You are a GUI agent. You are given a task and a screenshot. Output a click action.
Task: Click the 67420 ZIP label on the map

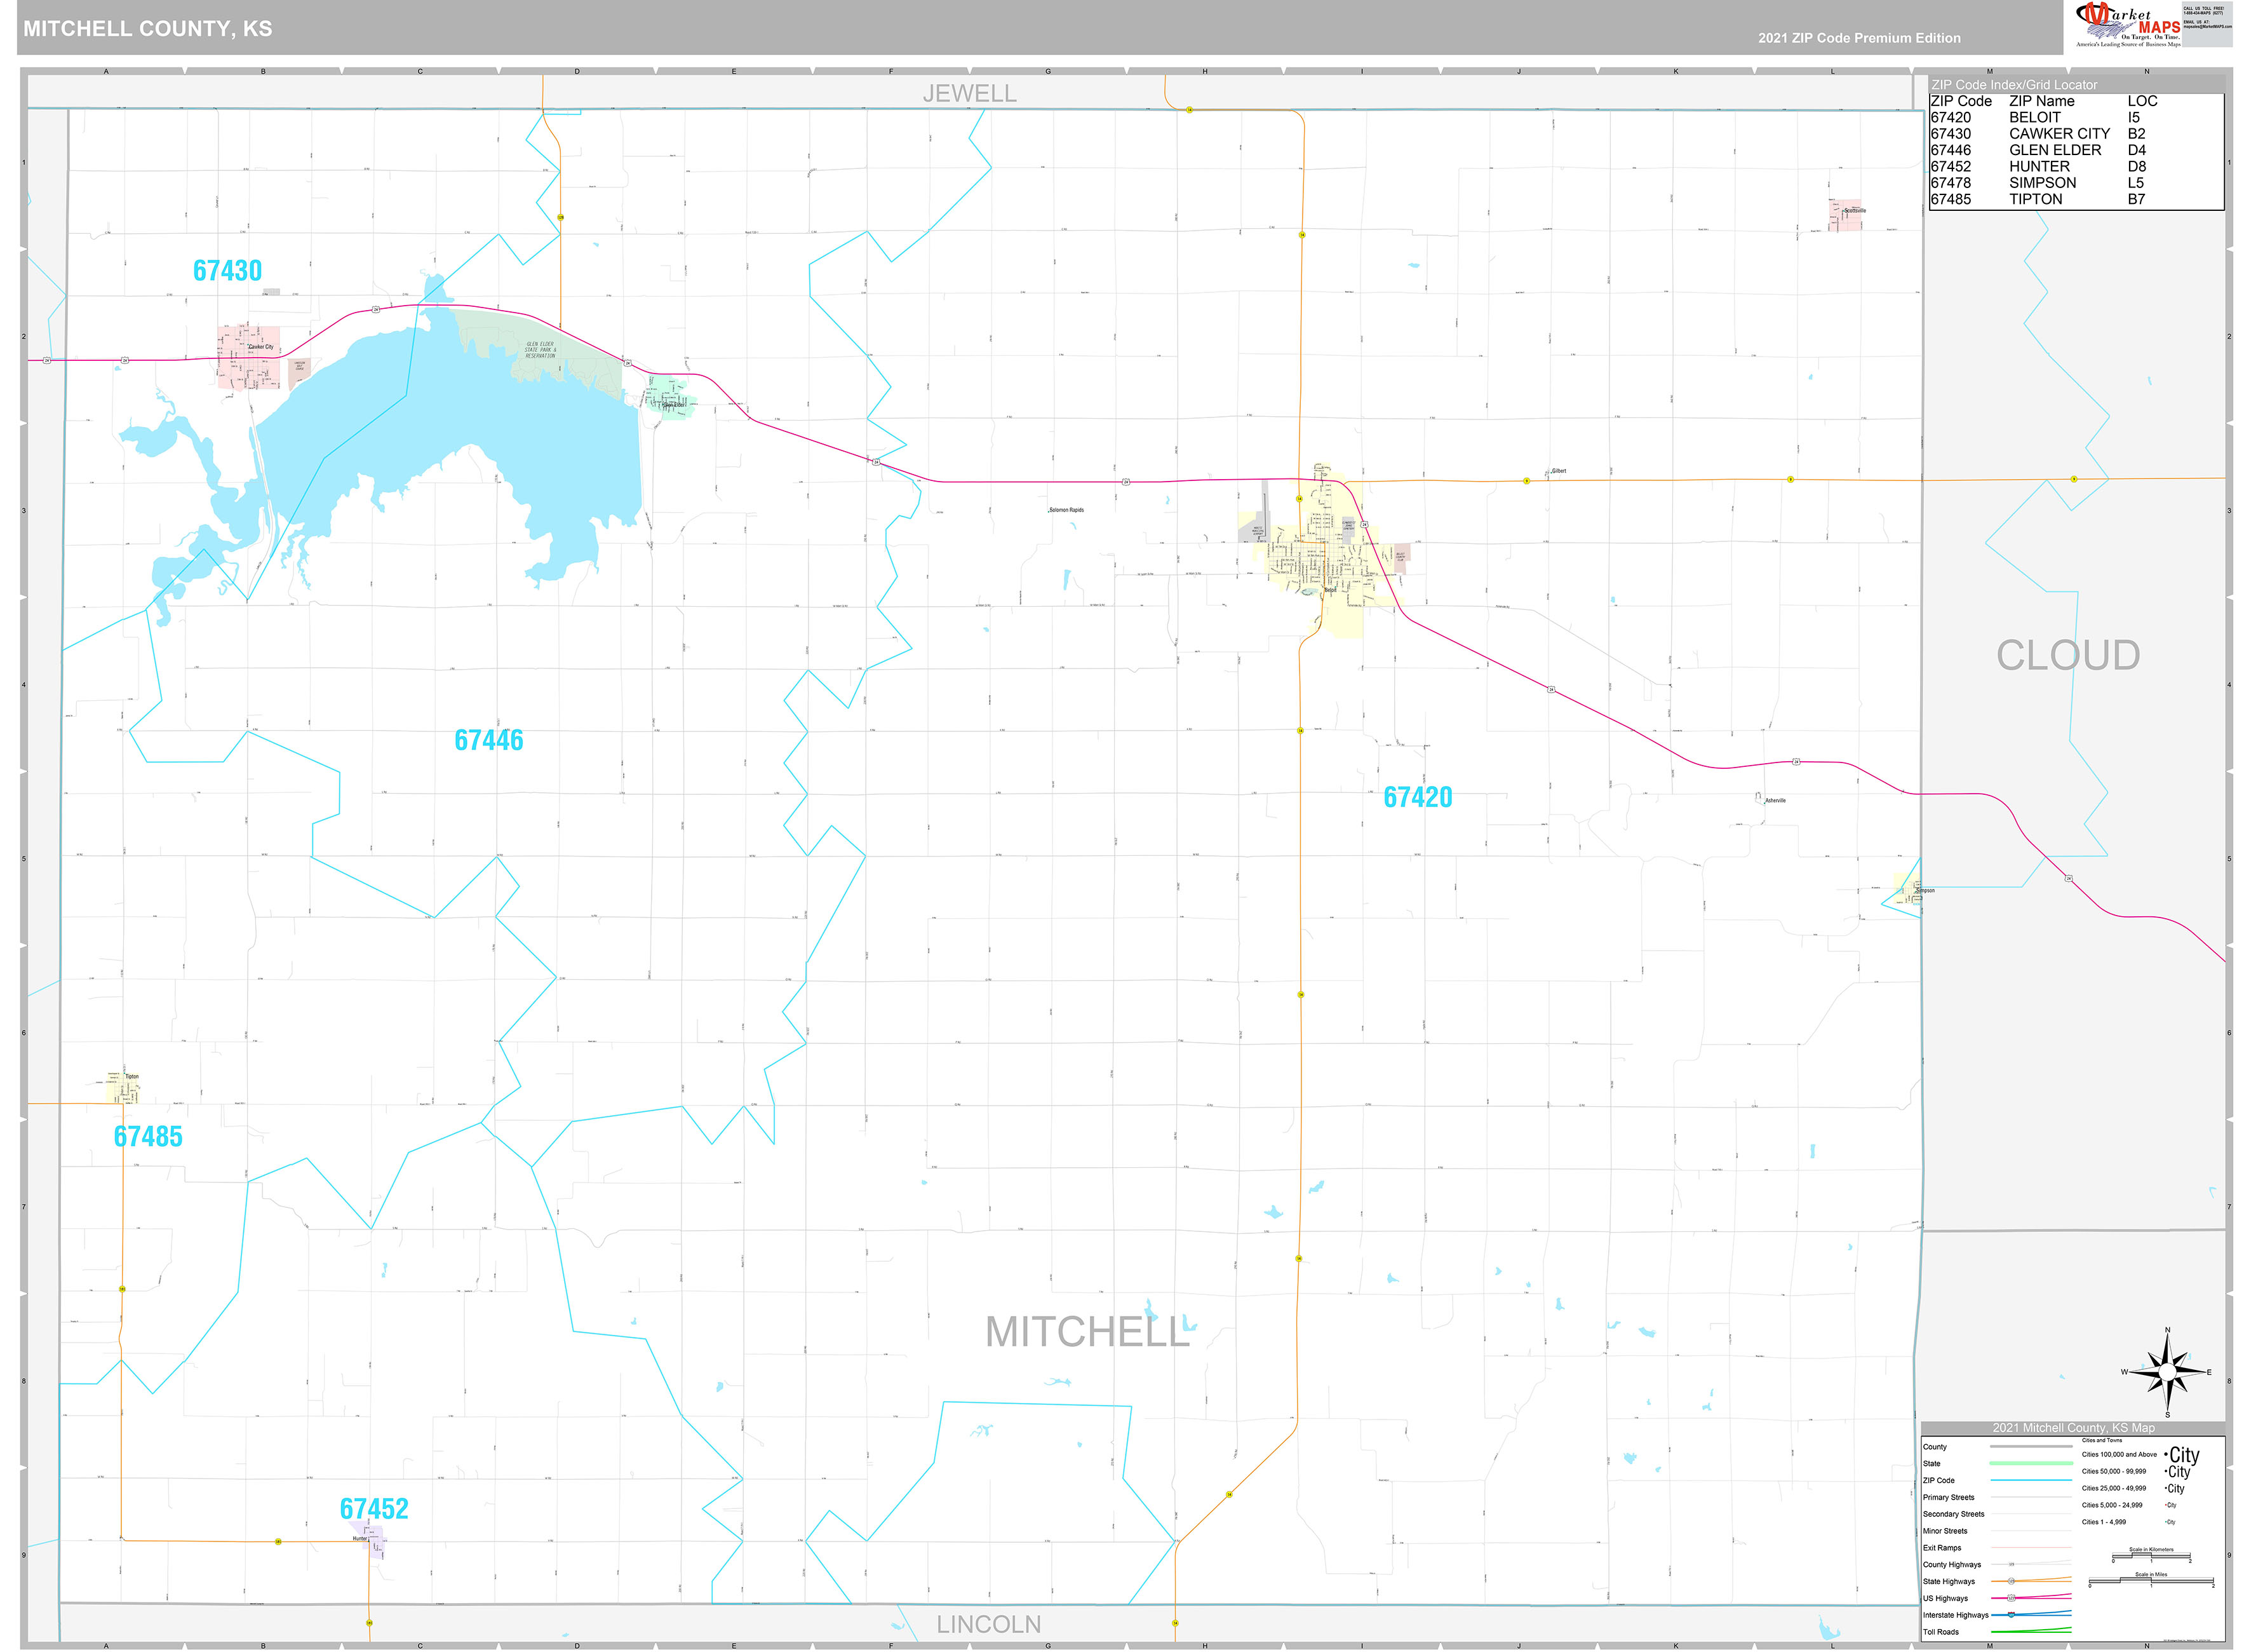1420,797
